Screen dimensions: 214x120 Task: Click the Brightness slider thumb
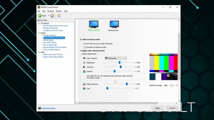tap(119, 63)
